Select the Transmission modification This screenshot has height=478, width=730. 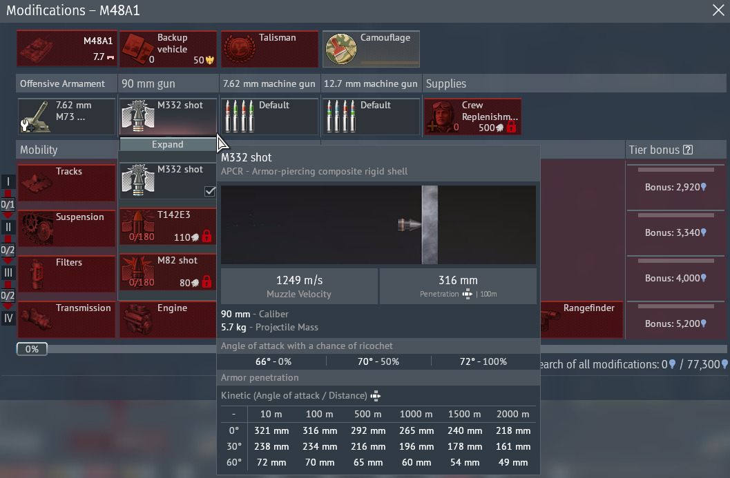[x=66, y=319]
